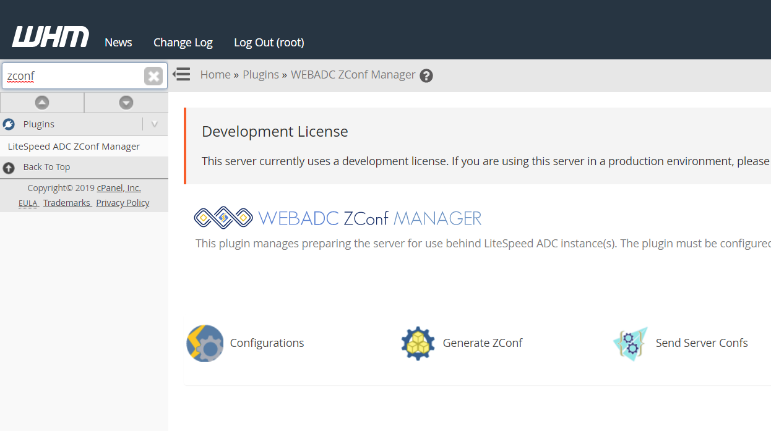Screen dimensions: 771x431
Task: Open the News menu item
Action: 118,43
